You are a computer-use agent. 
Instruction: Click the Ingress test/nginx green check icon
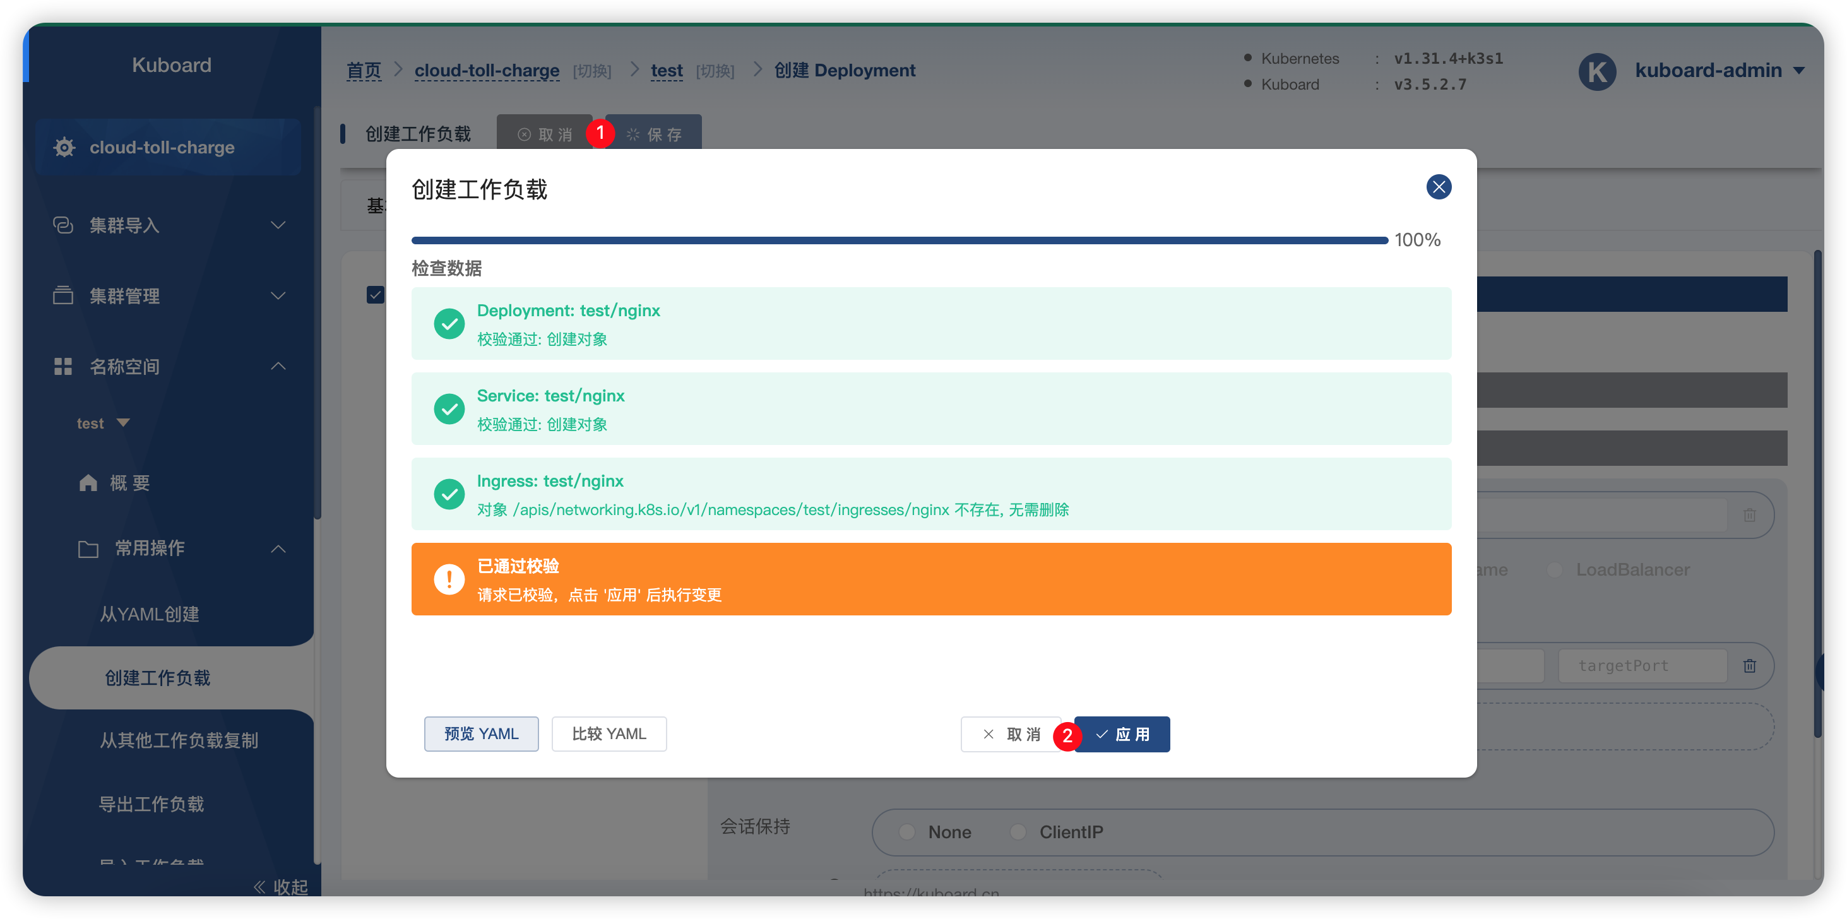tap(449, 494)
